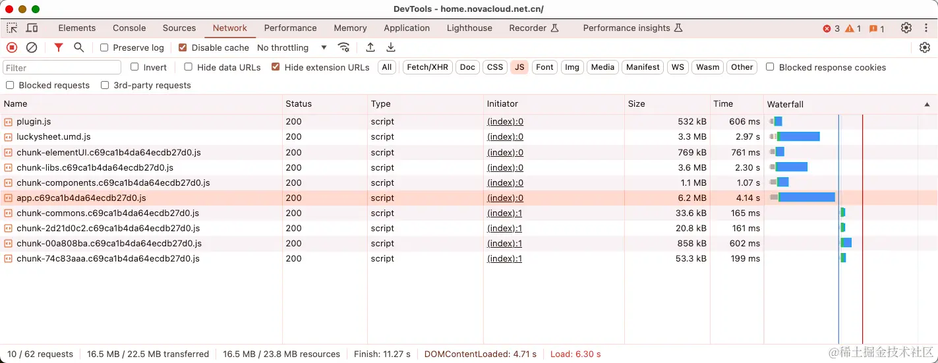Show the 1 issue counter
The image size is (938, 363).
point(877,28)
